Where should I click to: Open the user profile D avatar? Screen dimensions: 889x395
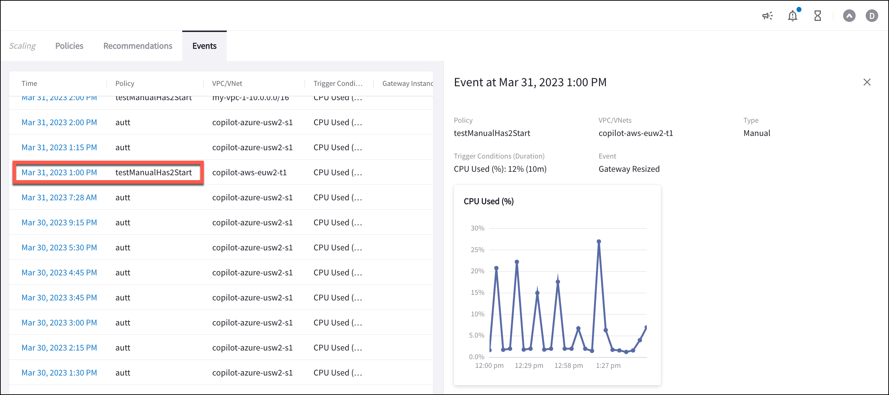[x=872, y=16]
